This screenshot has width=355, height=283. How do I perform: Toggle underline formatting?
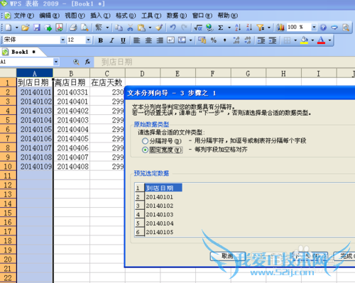point(123,40)
